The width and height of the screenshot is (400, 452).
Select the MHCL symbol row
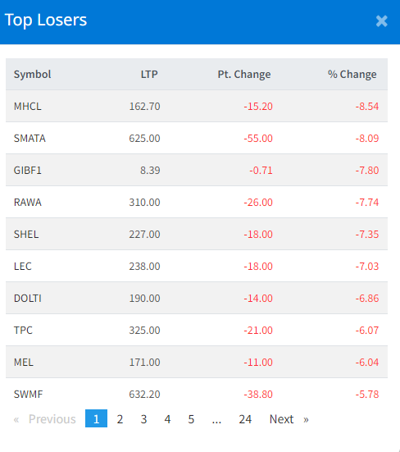(x=197, y=106)
